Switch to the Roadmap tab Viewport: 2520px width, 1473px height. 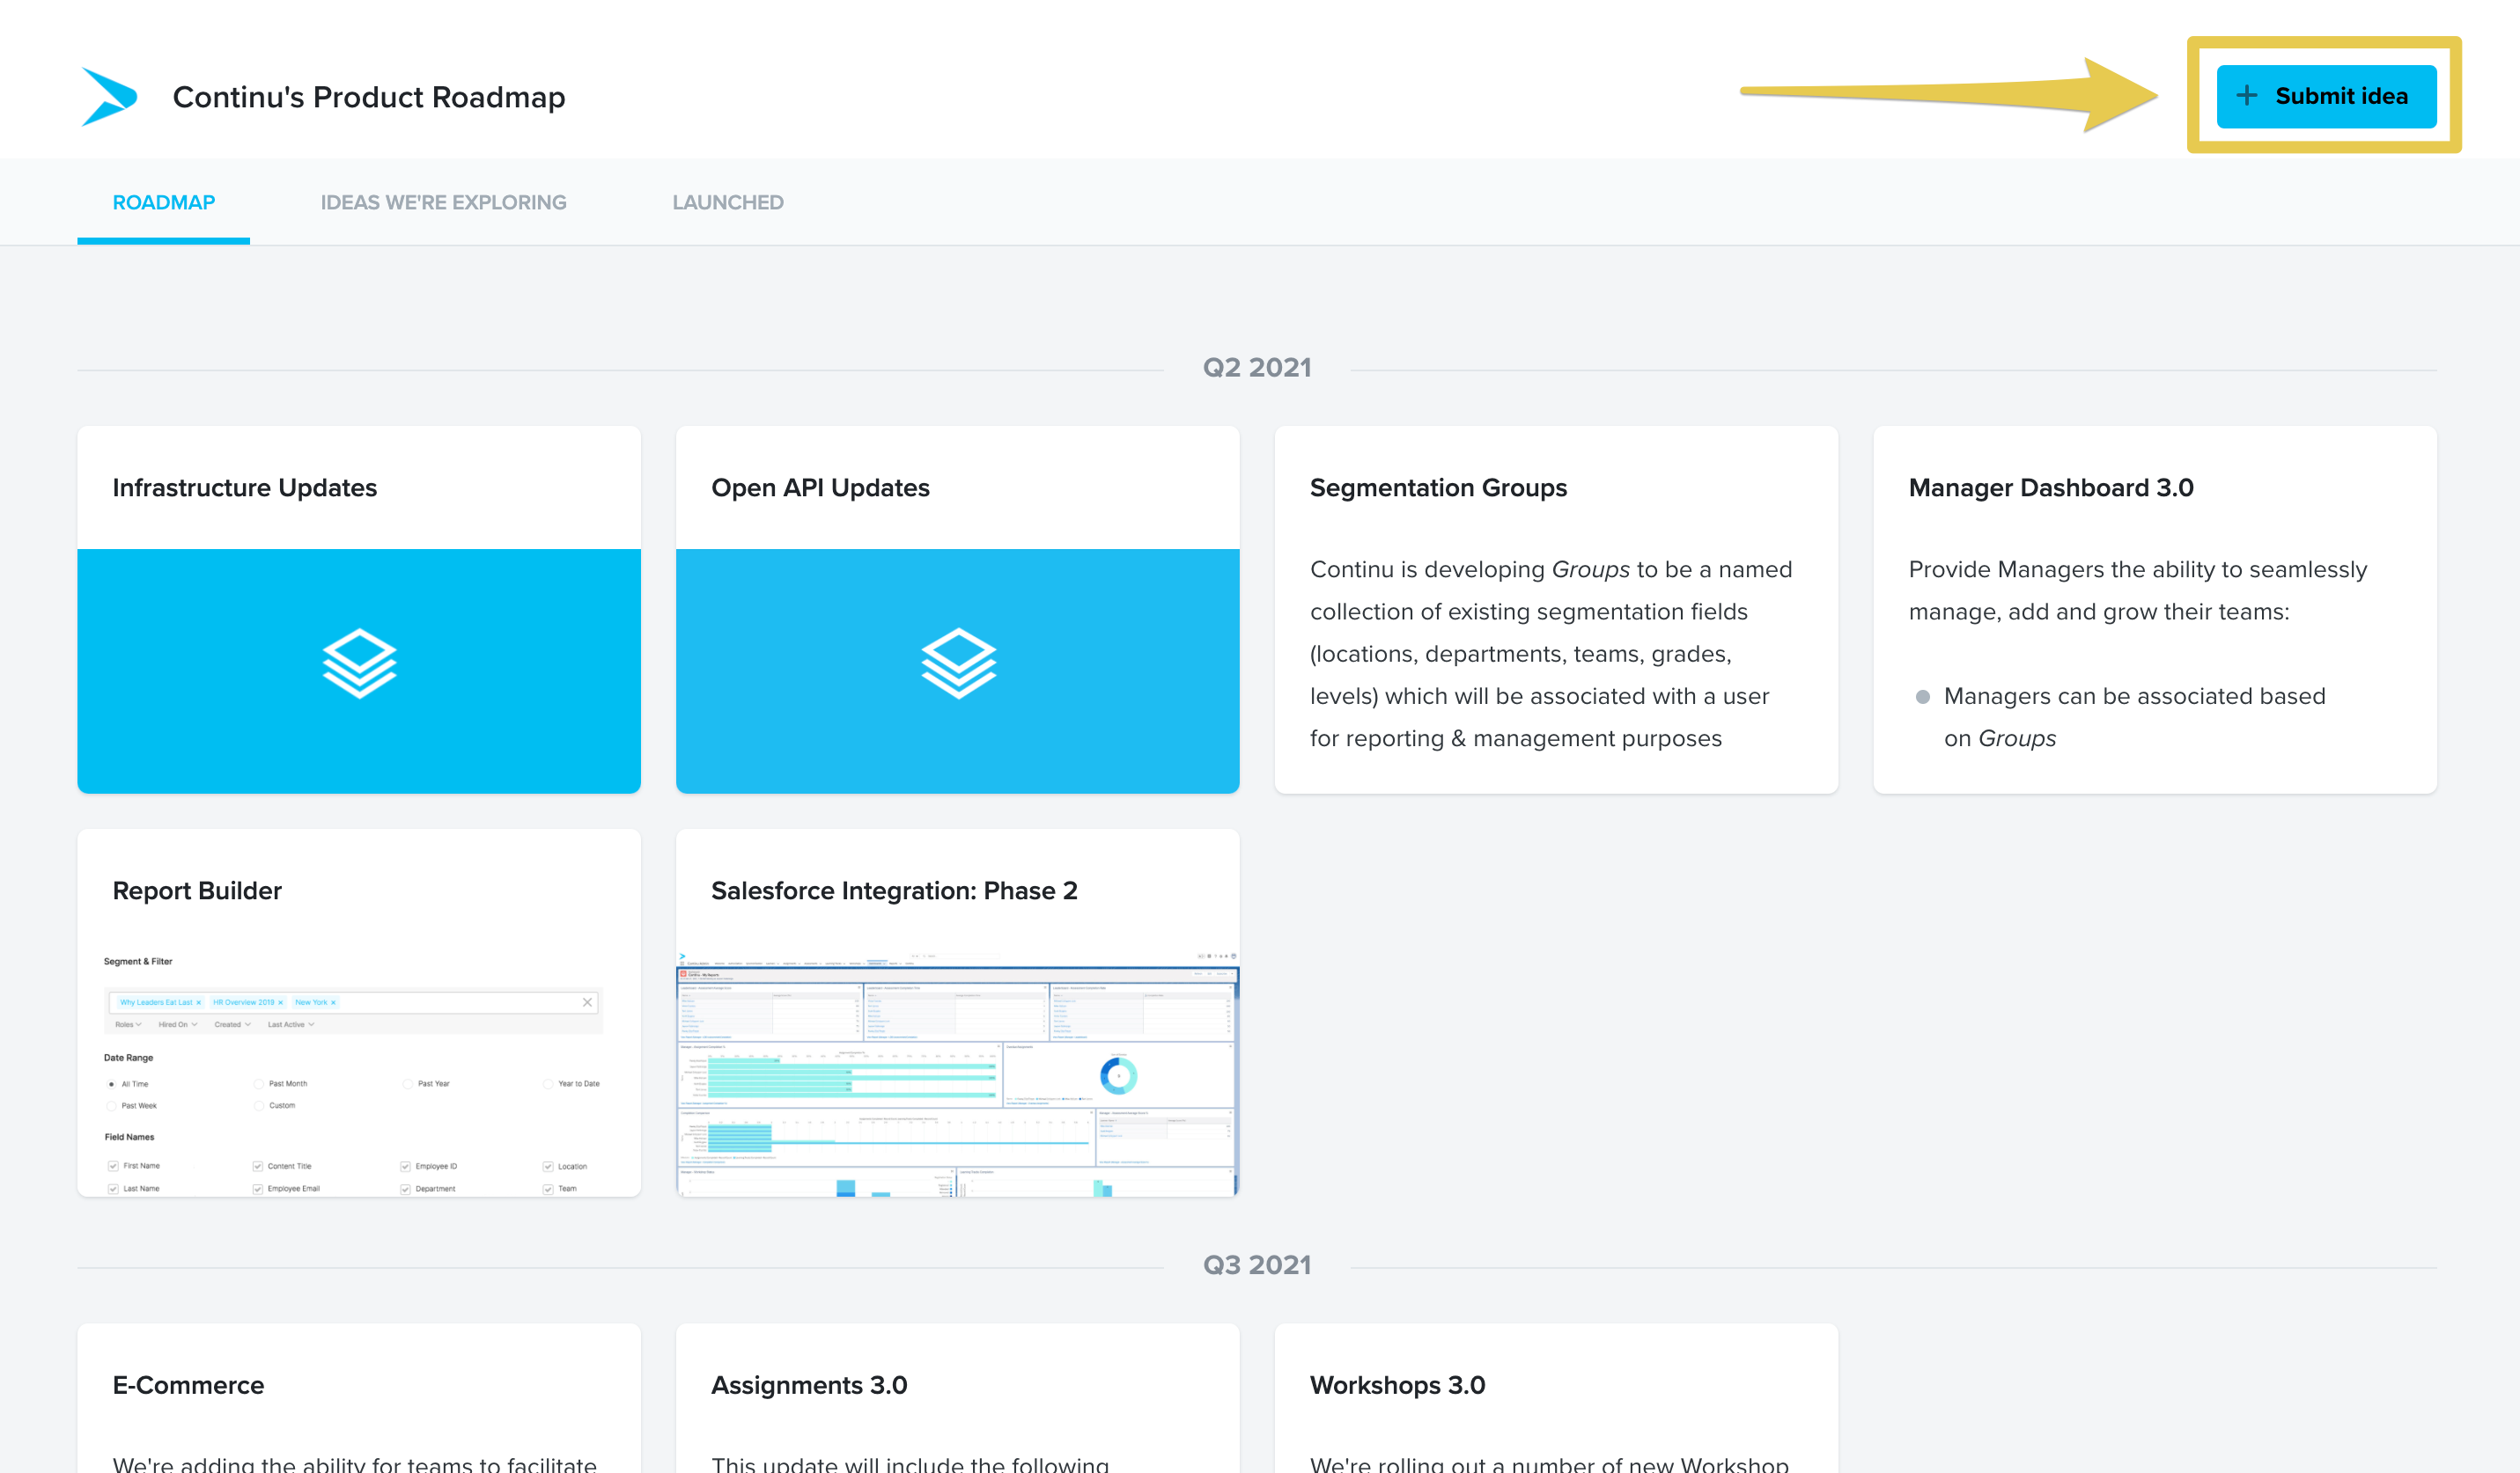pyautogui.click(x=163, y=203)
